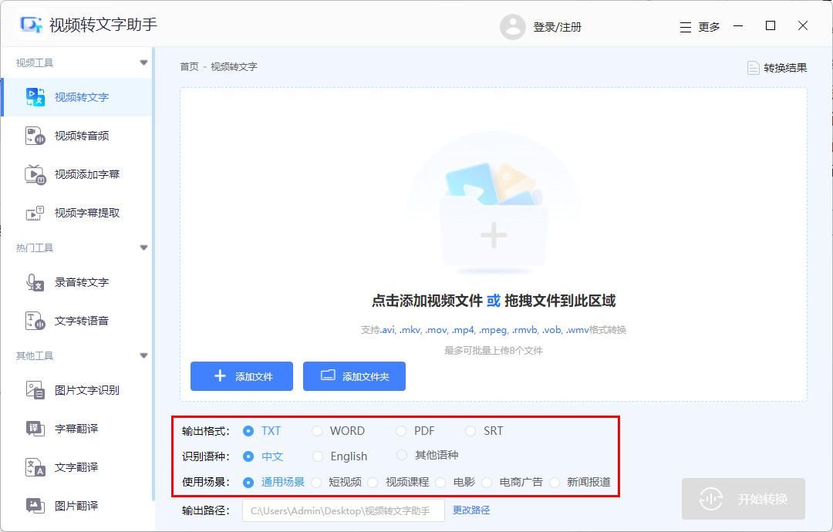Open 视频添加字幕 menu item
The width and height of the screenshot is (833, 532).
(76, 174)
